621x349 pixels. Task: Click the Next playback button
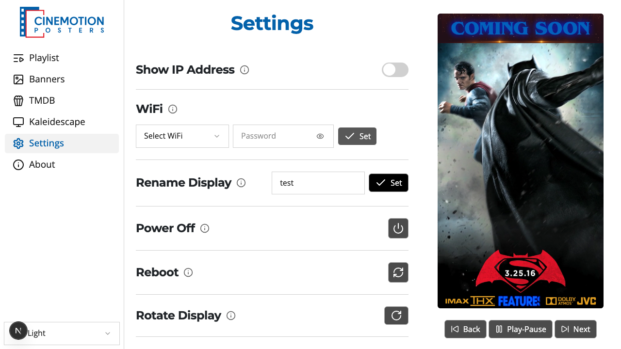[575, 329]
